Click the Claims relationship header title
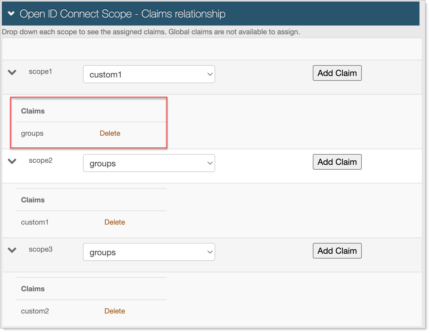Viewport: 430px width, 333px height. (122, 14)
